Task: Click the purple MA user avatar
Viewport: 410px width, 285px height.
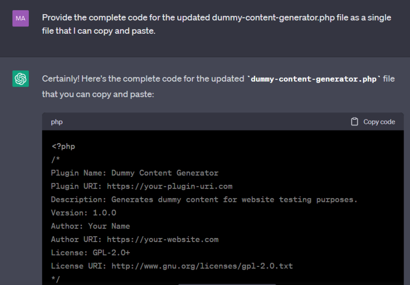Action: pos(20,18)
